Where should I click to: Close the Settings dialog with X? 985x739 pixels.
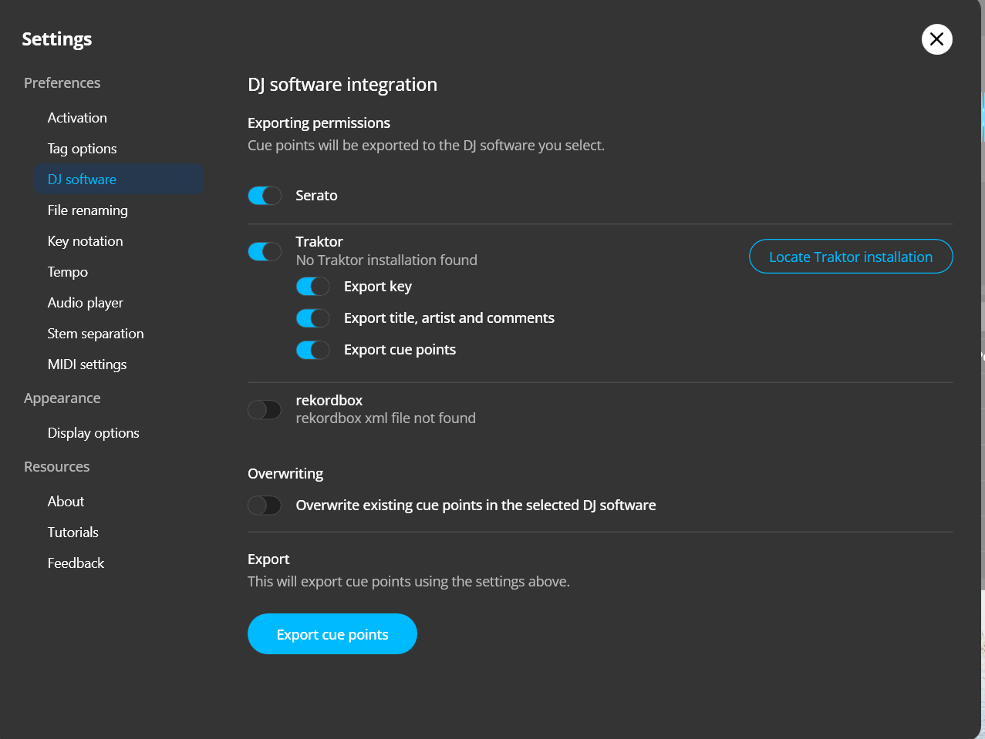click(936, 39)
